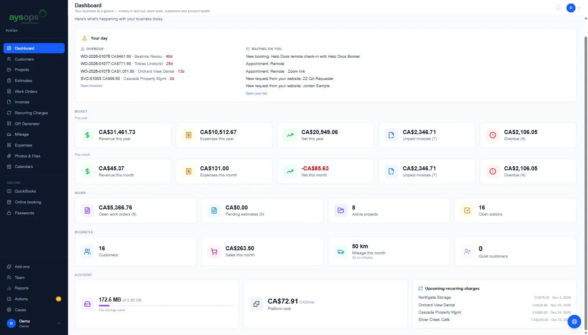Screen dimensions: 588x335
Task: Go to Customers in sidebar
Action: [34, 59]
